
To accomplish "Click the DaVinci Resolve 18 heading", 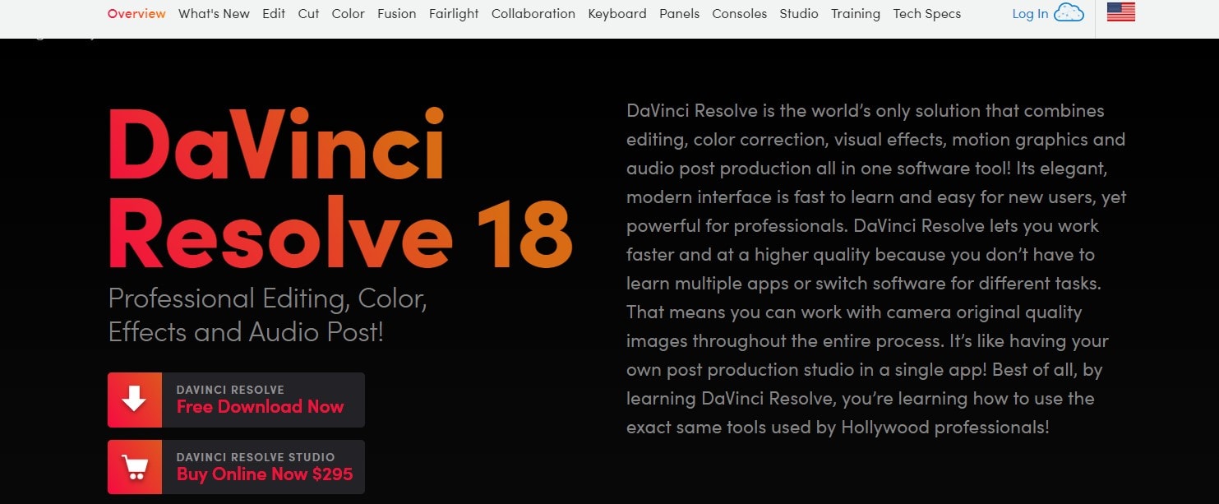I will click(340, 189).
